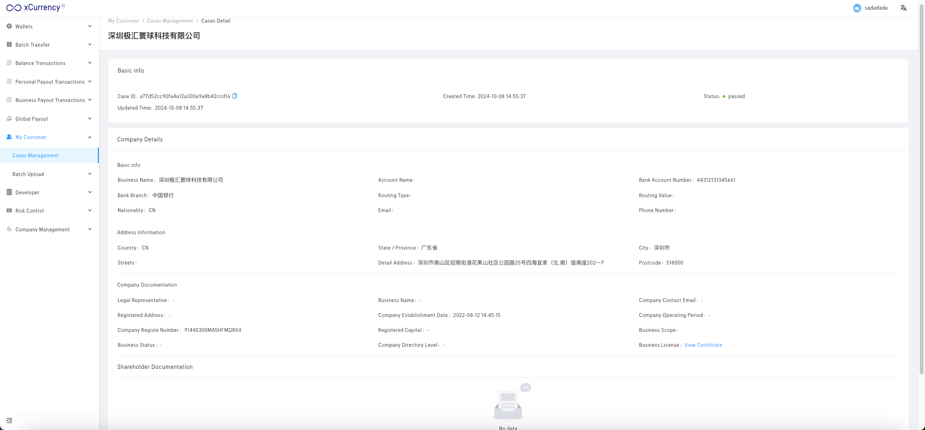Collapse the sidebar with bottom menu icon
The width and height of the screenshot is (925, 430).
click(9, 421)
